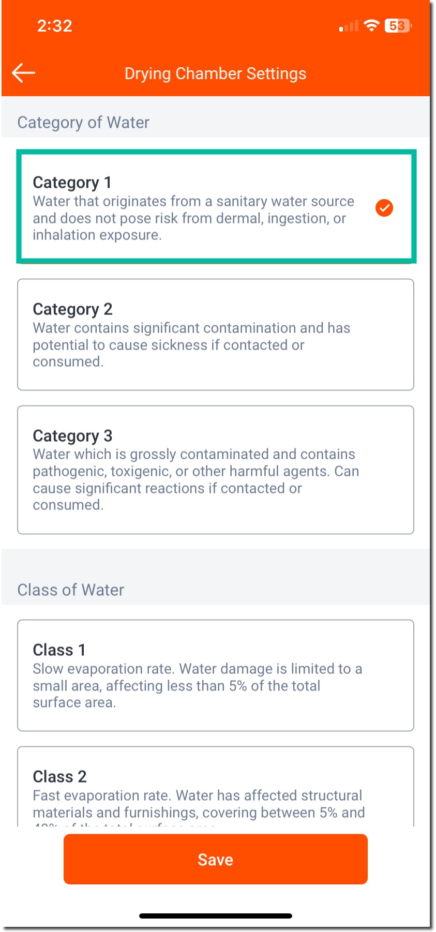This screenshot has height=932, width=436.
Task: Tap the battery indicator showing 53
Action: (398, 25)
